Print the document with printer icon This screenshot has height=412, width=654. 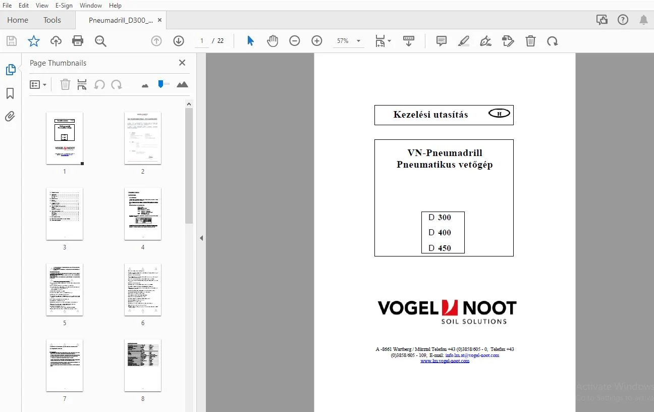click(78, 41)
